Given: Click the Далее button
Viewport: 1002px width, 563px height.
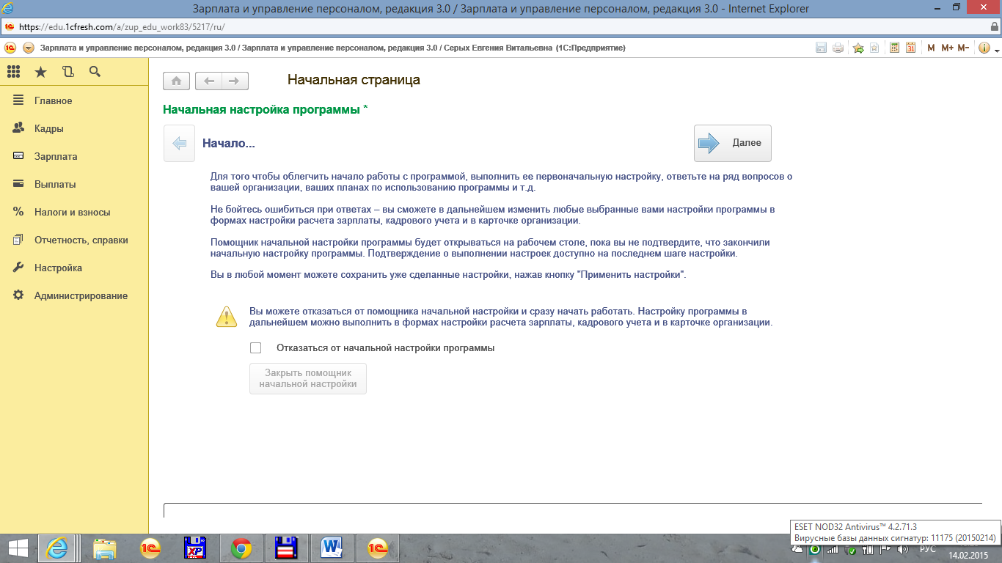Looking at the screenshot, I should pyautogui.click(x=733, y=143).
